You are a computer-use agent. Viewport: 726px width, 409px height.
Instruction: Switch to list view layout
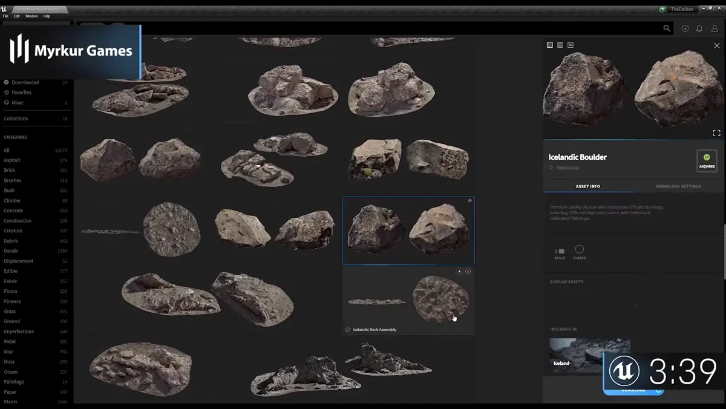pos(560,44)
